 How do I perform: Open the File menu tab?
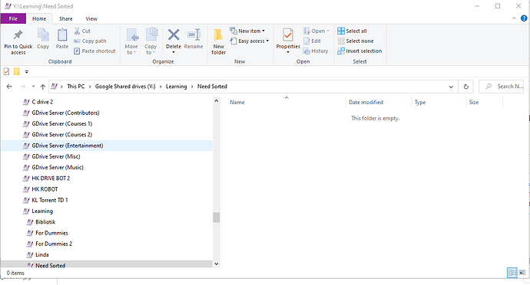coord(13,18)
